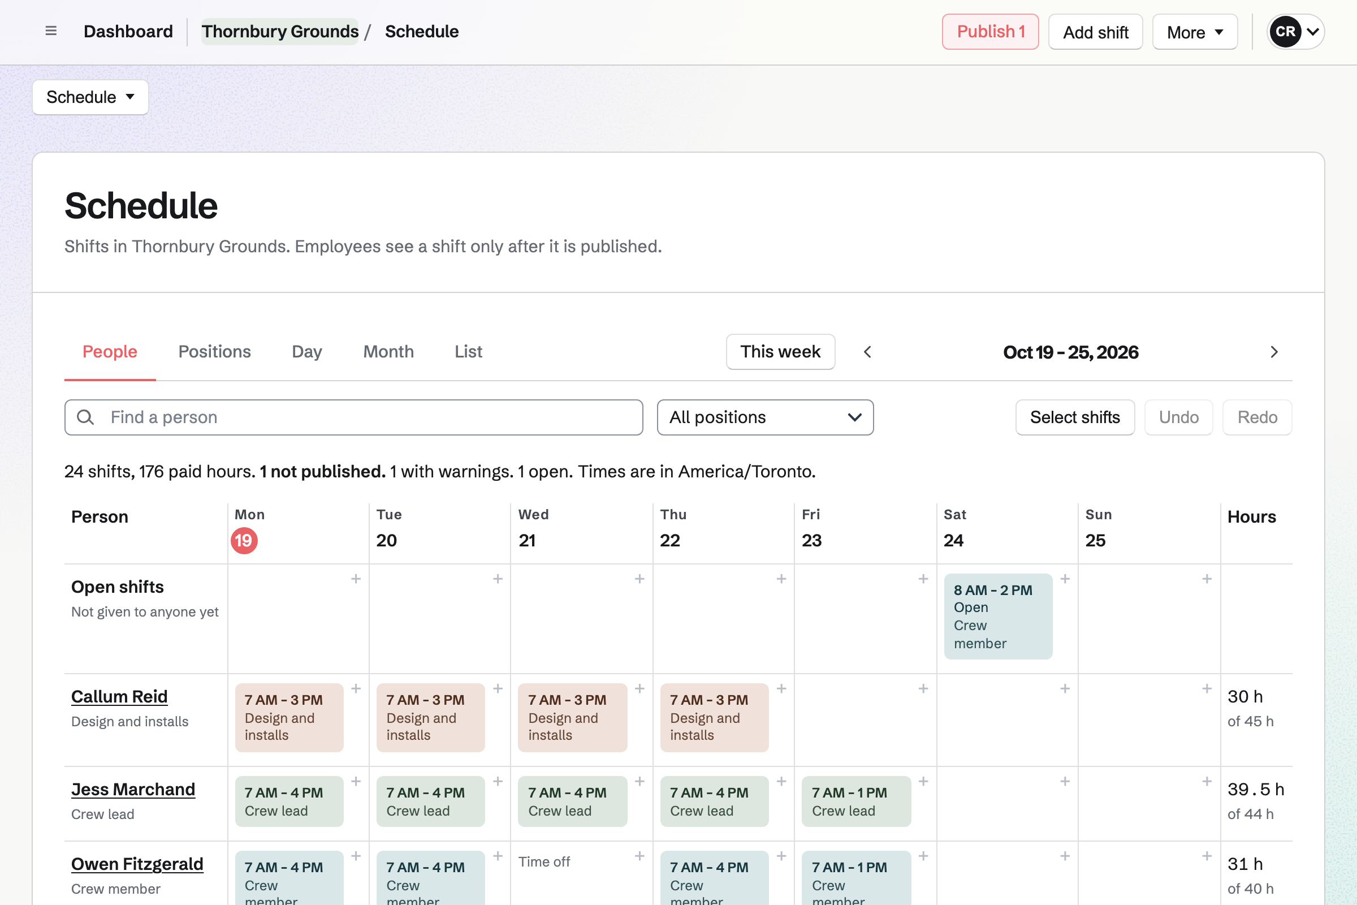Open Jess Marchand's profile link
This screenshot has height=905, width=1357.
[133, 790]
